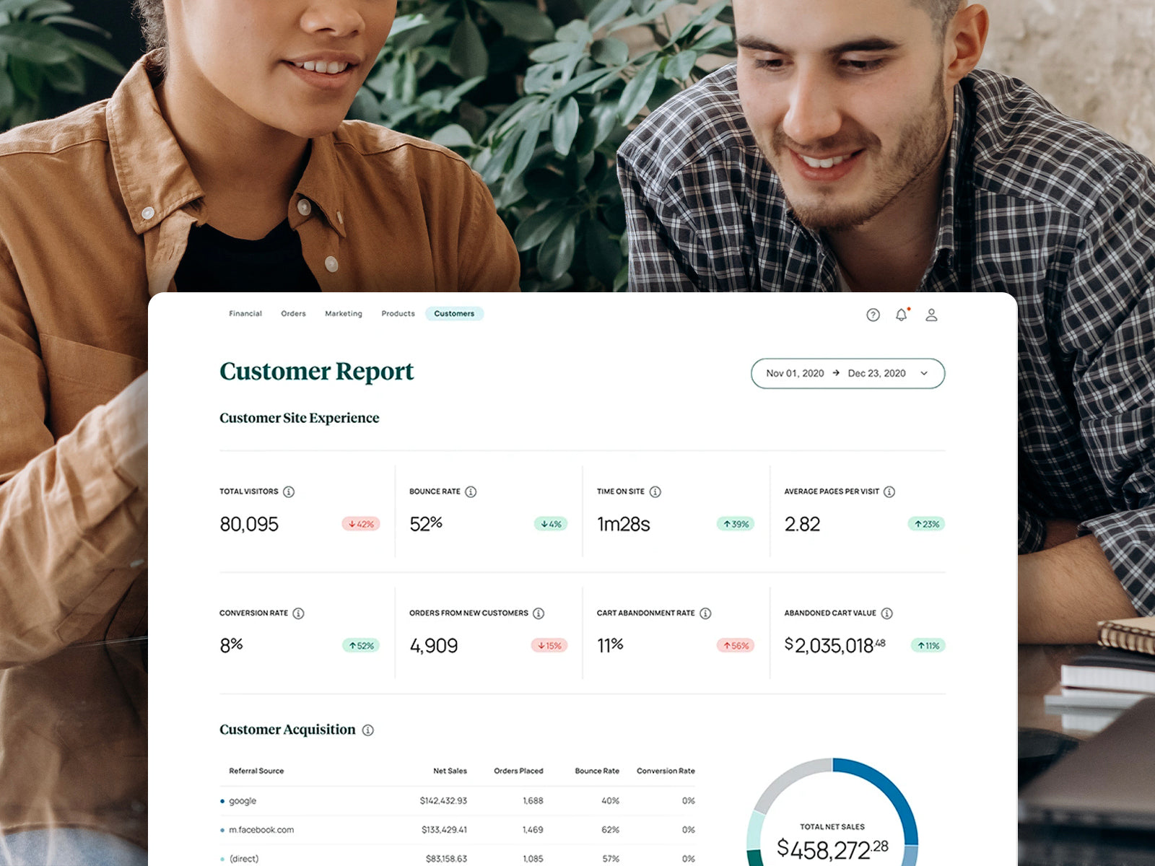Go to the Products tab
The height and width of the screenshot is (866, 1155).
tap(398, 314)
